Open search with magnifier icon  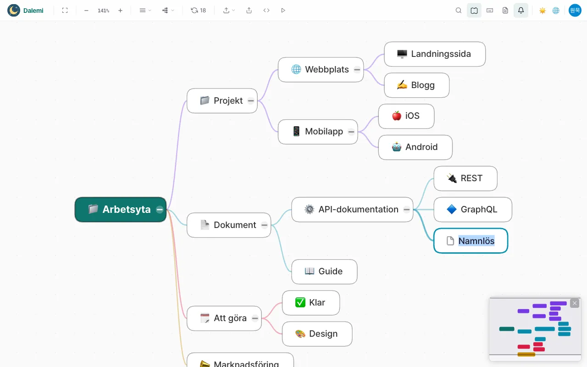click(459, 10)
